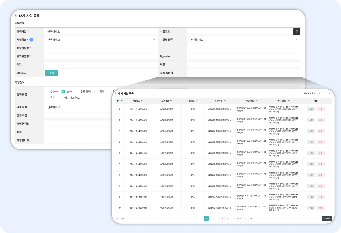The image size is (341, 233).
Task: Click 수정 for row 5
Action: [x=311, y=153]
